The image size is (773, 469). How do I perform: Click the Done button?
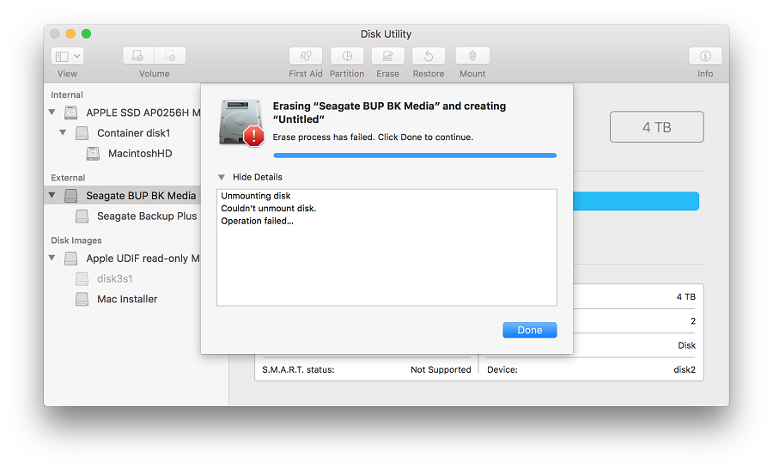click(x=529, y=330)
